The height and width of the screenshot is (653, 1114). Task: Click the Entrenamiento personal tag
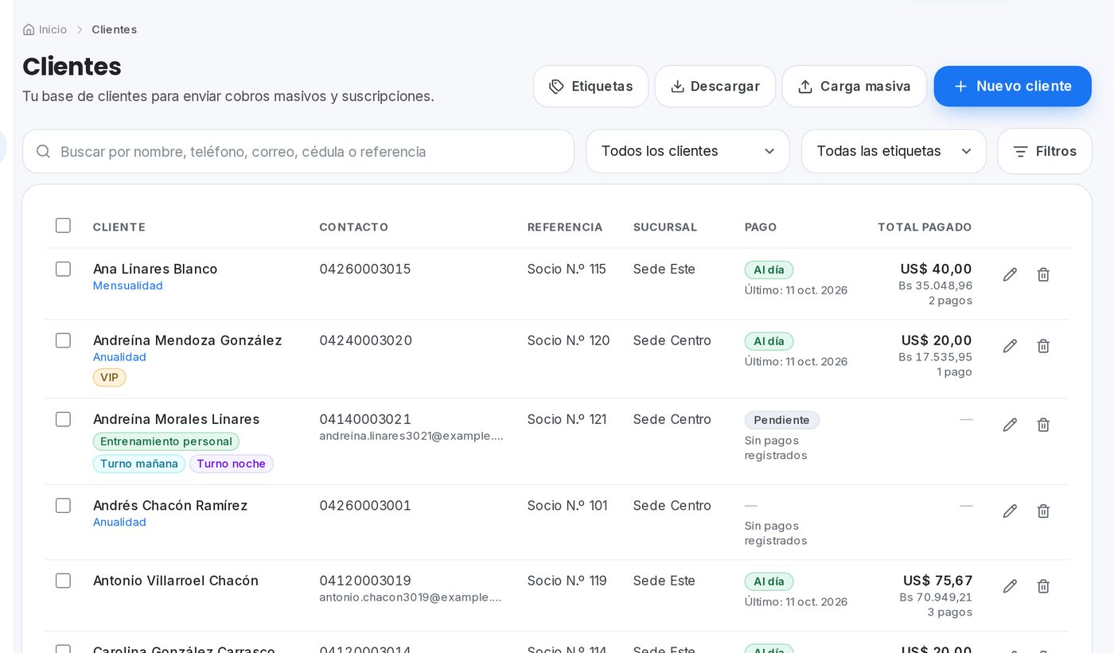(166, 441)
